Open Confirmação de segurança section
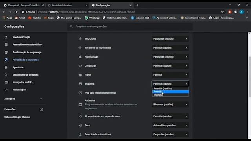The image size is (251, 141). click(x=27, y=52)
